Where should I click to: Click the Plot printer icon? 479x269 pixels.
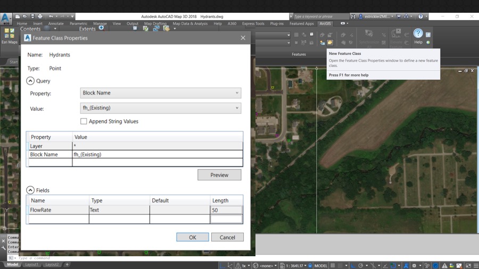tap(40, 16)
